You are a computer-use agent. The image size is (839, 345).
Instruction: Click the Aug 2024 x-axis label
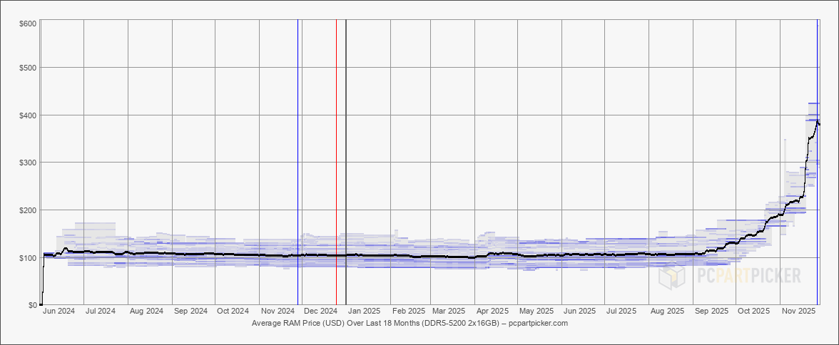(x=146, y=311)
